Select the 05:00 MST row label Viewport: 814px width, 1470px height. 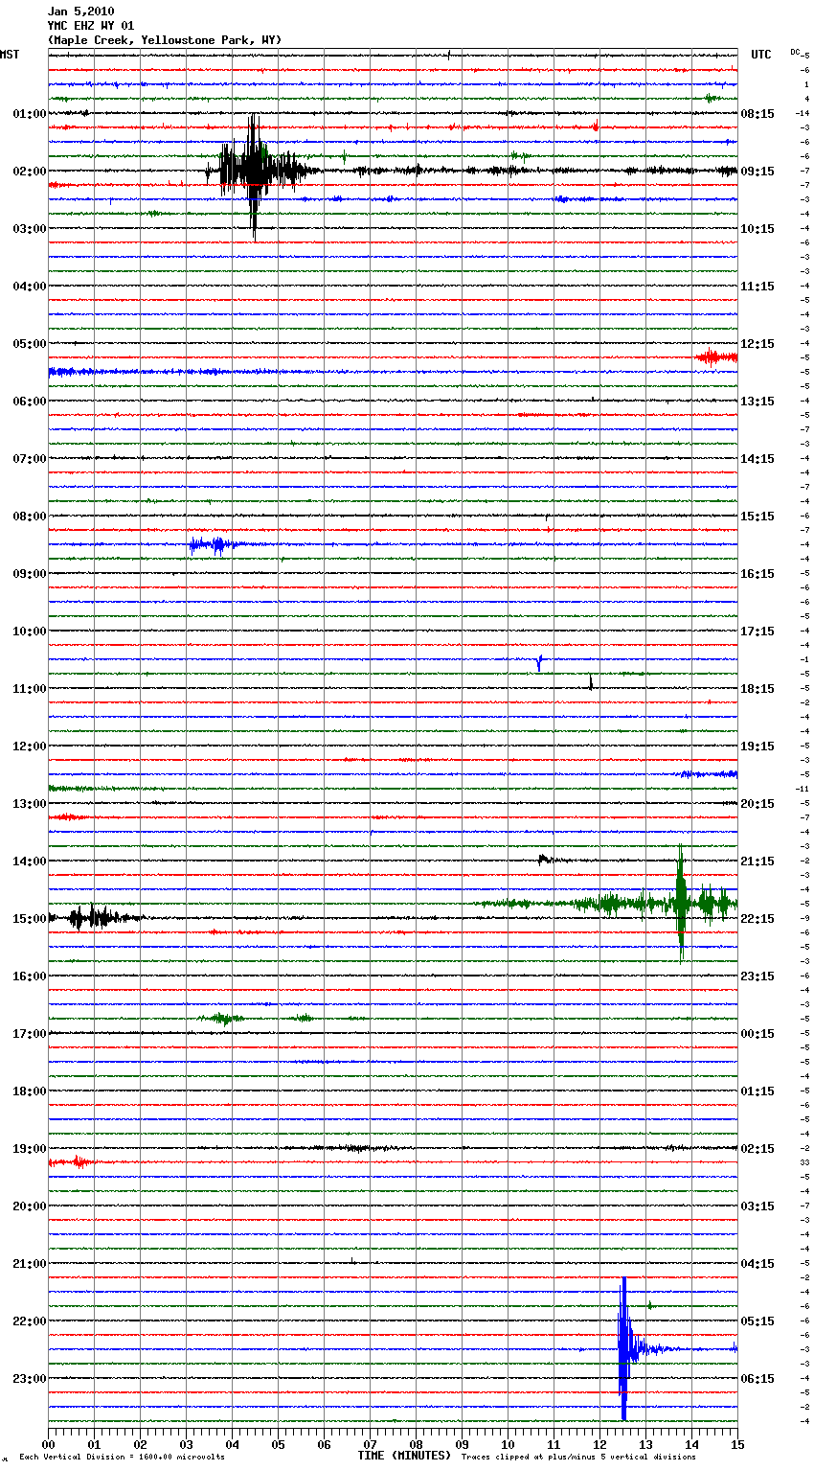(30, 343)
